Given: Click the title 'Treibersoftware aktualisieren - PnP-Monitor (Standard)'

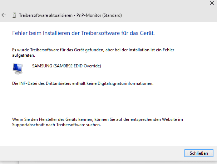Looking at the screenshot, I should [70, 15].
